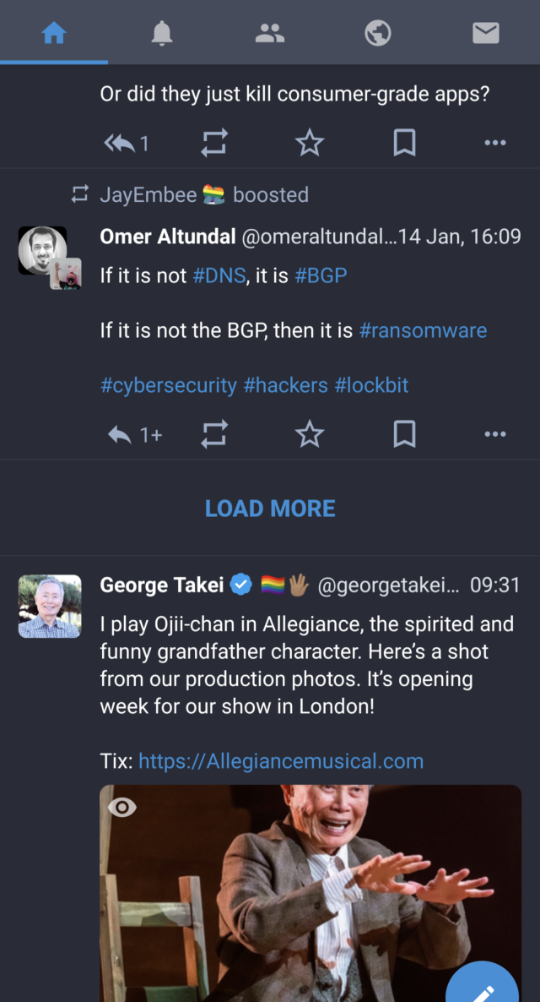Open the Notifications bell tab

161,33
